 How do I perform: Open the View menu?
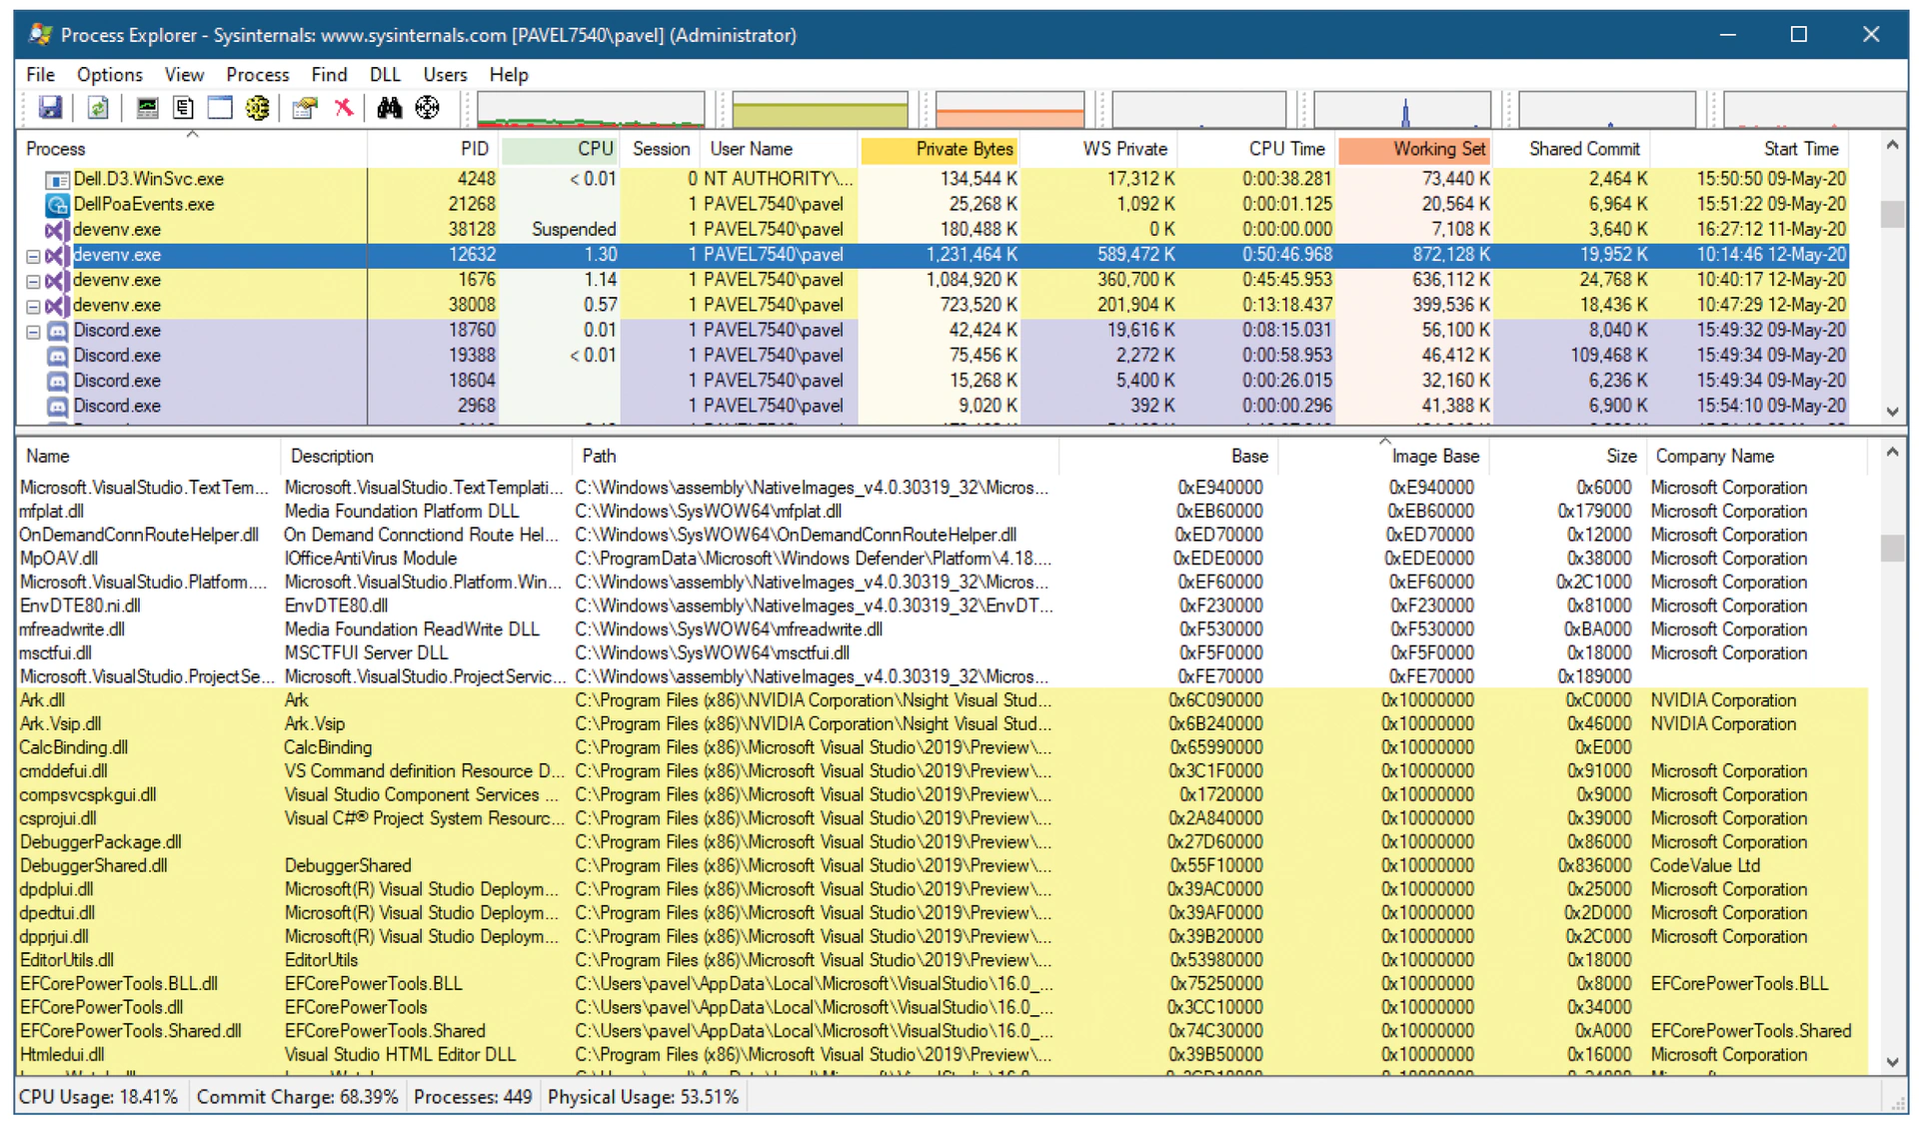pos(184,75)
